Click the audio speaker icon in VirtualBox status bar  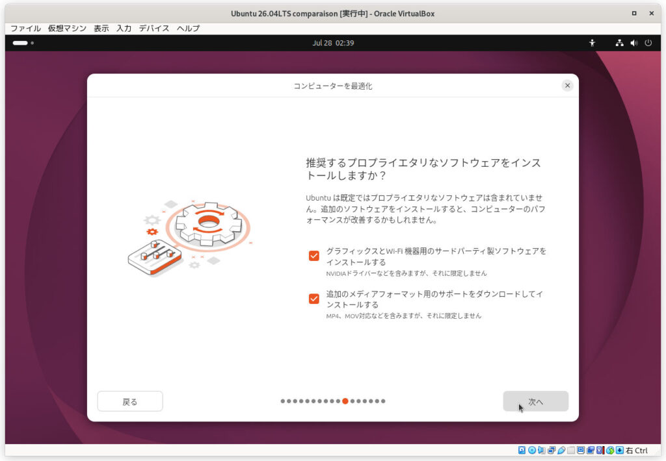[x=542, y=451]
